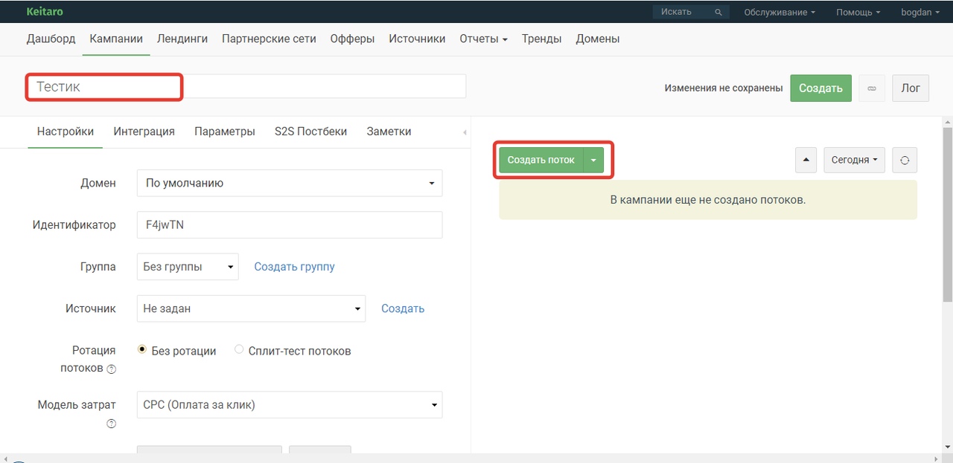Open the Сегодня date range dropdown

click(854, 160)
